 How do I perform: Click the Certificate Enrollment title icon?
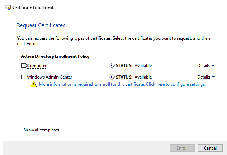(8, 7)
